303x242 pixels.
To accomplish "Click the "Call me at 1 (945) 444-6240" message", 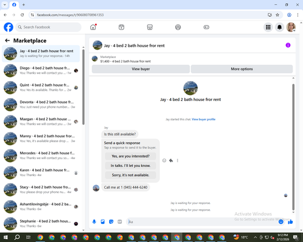I will [x=125, y=188].
